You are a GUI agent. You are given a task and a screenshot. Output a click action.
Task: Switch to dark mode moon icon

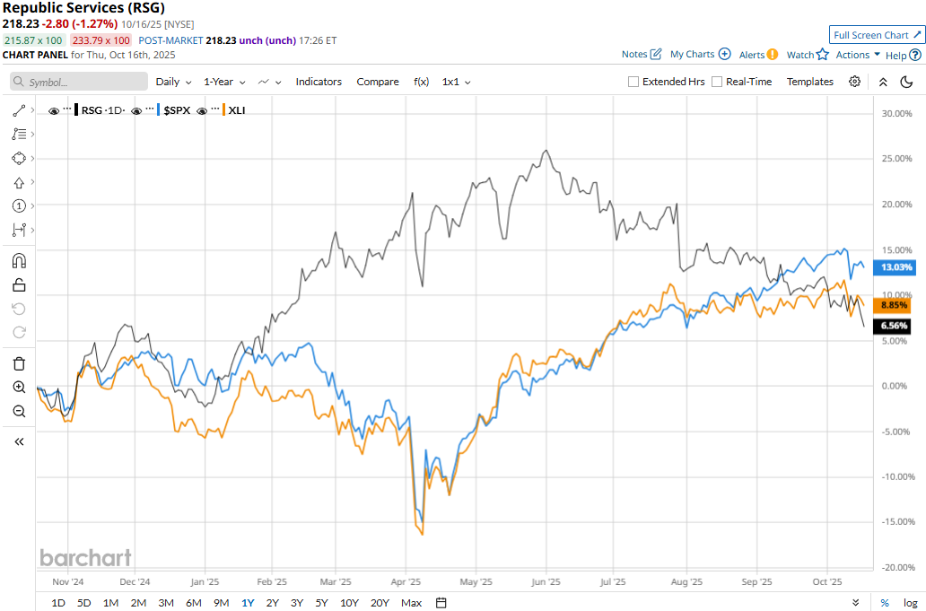[906, 82]
